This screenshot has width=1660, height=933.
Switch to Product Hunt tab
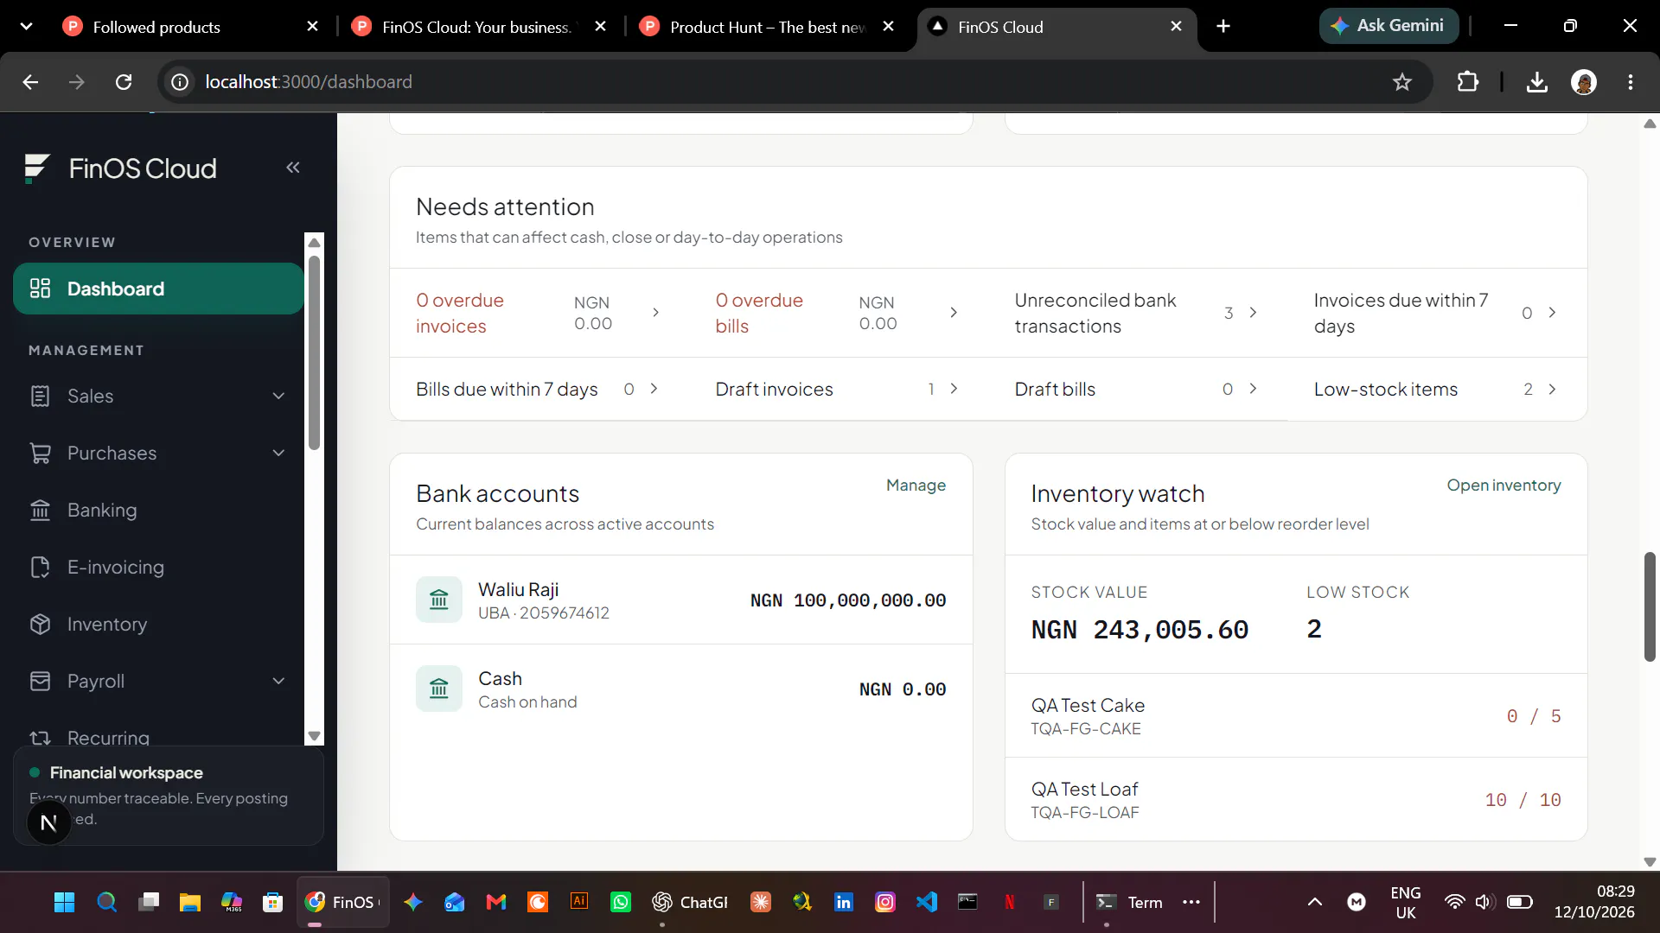768,27
